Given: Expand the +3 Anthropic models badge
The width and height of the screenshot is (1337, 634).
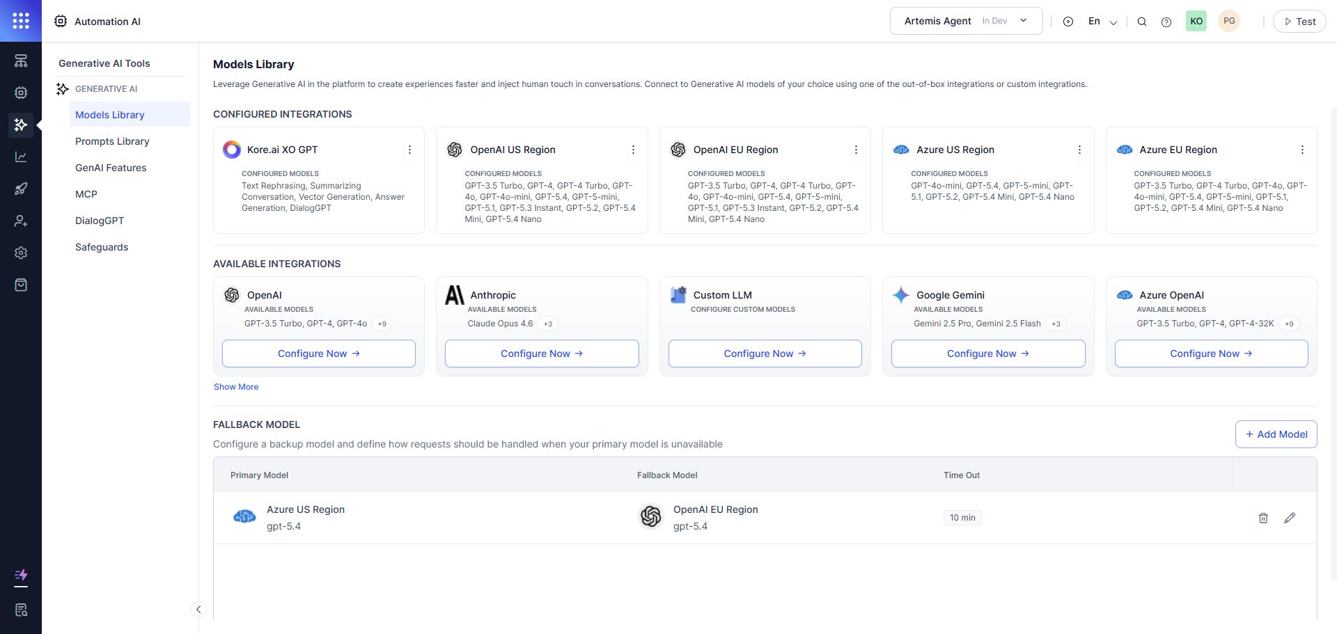Looking at the screenshot, I should pos(548,324).
